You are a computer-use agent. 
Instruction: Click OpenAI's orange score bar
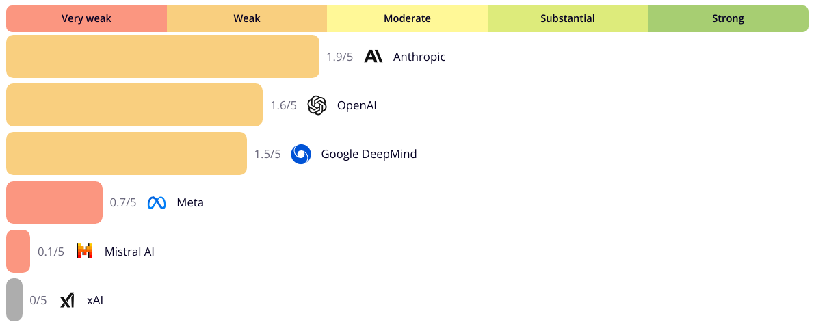click(x=135, y=105)
